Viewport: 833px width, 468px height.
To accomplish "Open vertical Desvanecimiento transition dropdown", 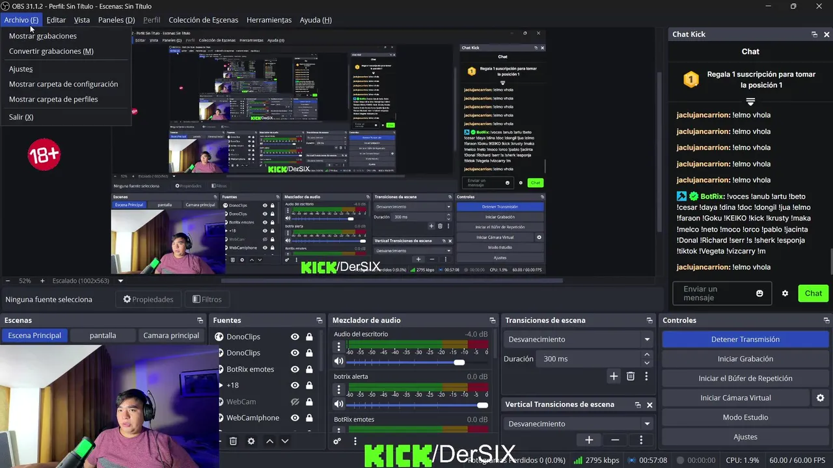I will pos(579,424).
